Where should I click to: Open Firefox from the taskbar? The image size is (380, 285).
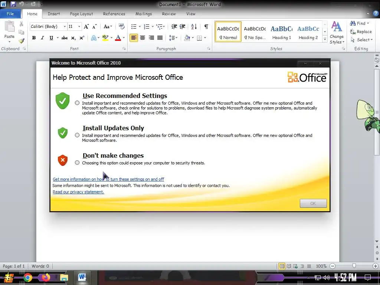[46, 277]
